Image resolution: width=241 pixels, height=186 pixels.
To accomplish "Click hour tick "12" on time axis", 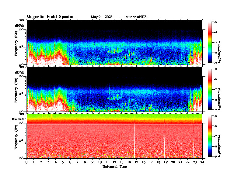I will 114,162.
